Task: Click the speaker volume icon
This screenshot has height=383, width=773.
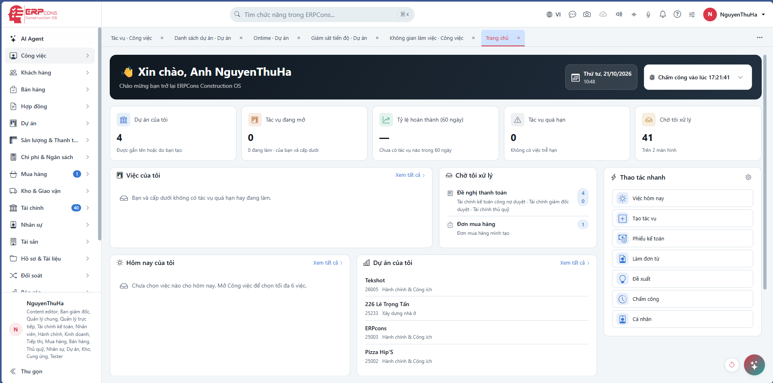Action: [619, 14]
